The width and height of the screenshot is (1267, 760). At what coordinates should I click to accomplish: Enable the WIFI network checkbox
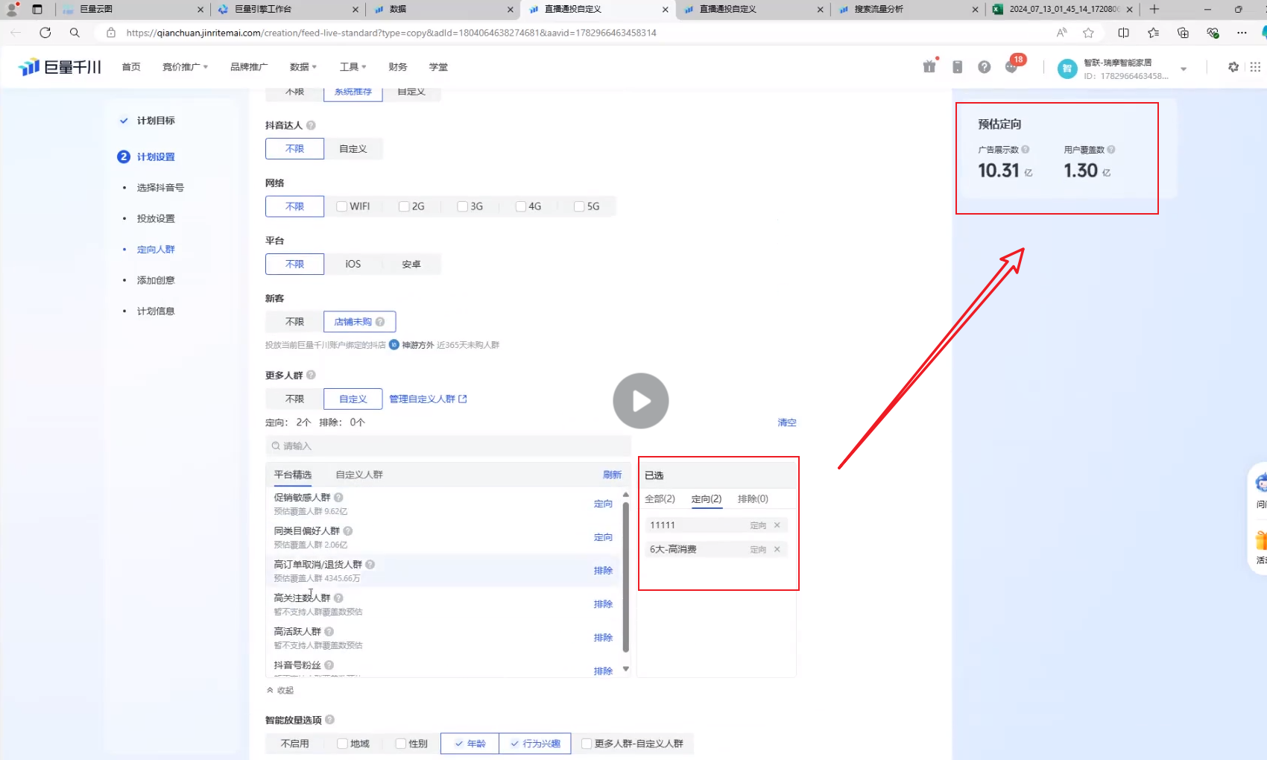point(342,206)
